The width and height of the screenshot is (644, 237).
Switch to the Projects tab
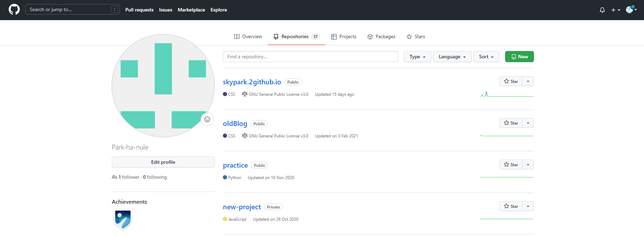[344, 36]
